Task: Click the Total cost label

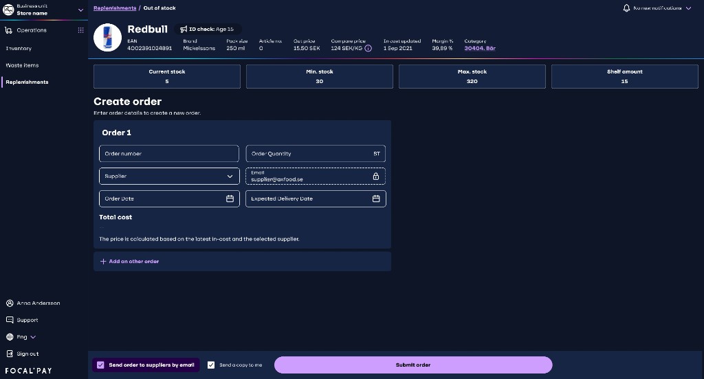Action: (x=115, y=217)
